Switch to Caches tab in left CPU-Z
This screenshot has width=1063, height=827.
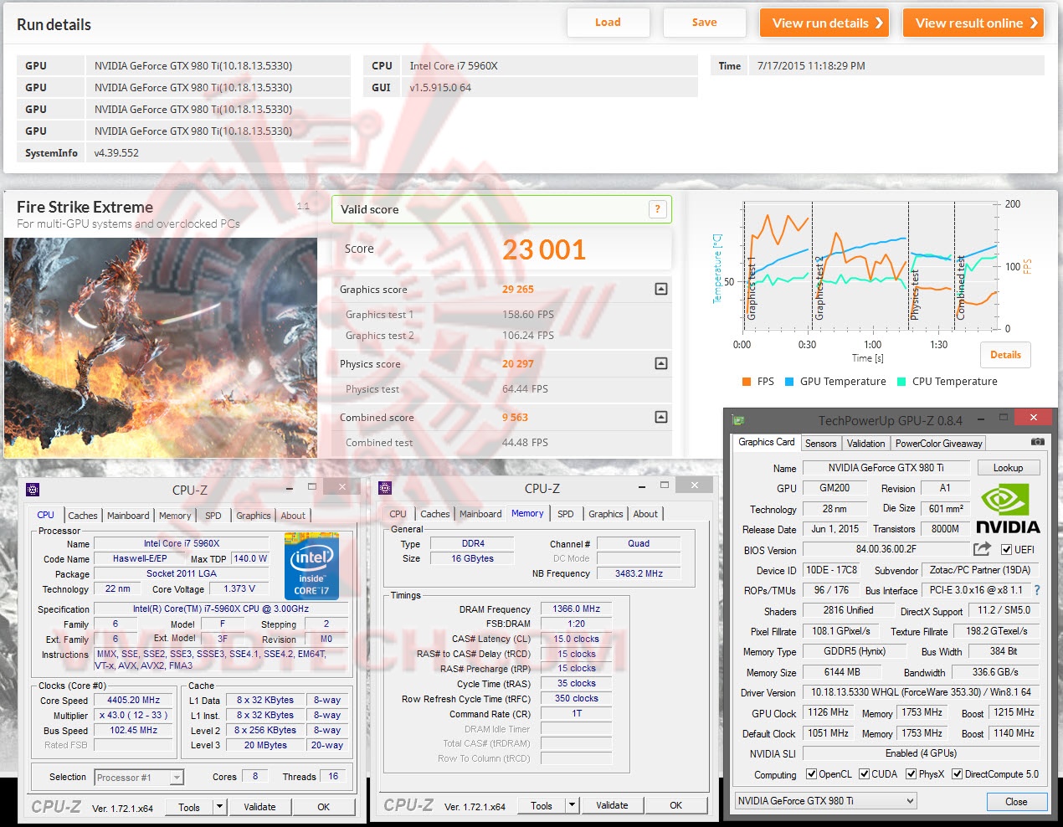83,516
